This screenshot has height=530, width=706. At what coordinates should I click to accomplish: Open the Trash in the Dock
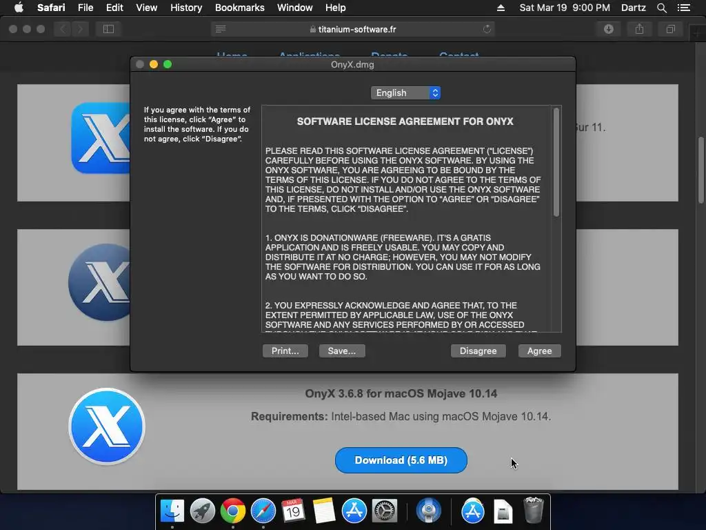pyautogui.click(x=534, y=510)
